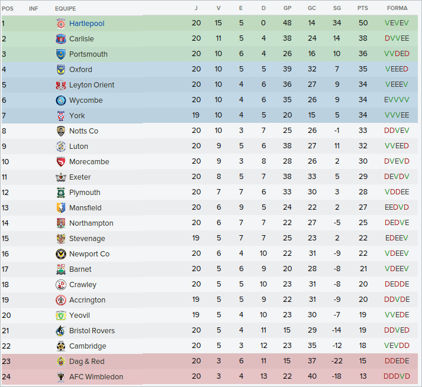Click the AFC Wimbledon club badge
This screenshot has height=387, width=422.
[x=60, y=377]
